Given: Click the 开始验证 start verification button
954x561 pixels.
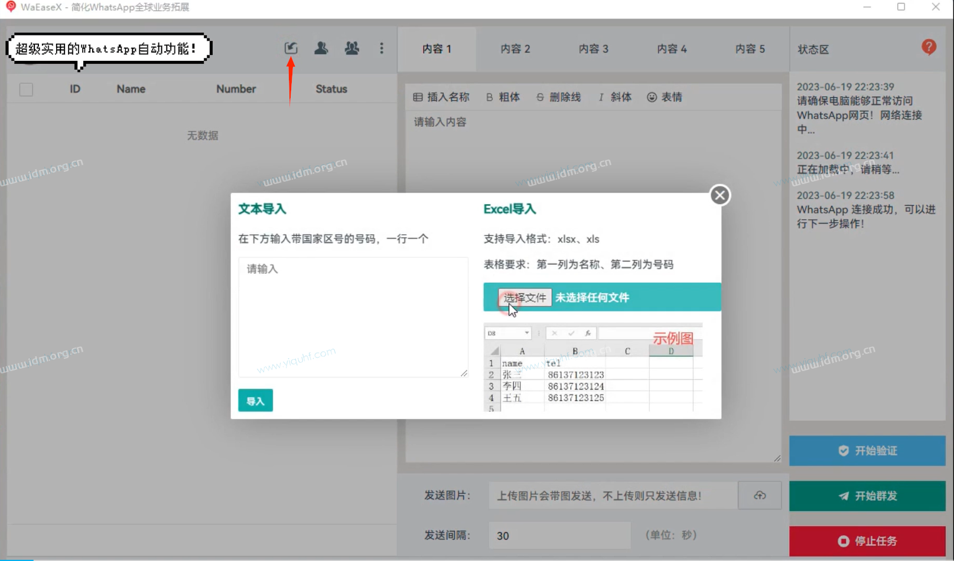Looking at the screenshot, I should tap(867, 451).
